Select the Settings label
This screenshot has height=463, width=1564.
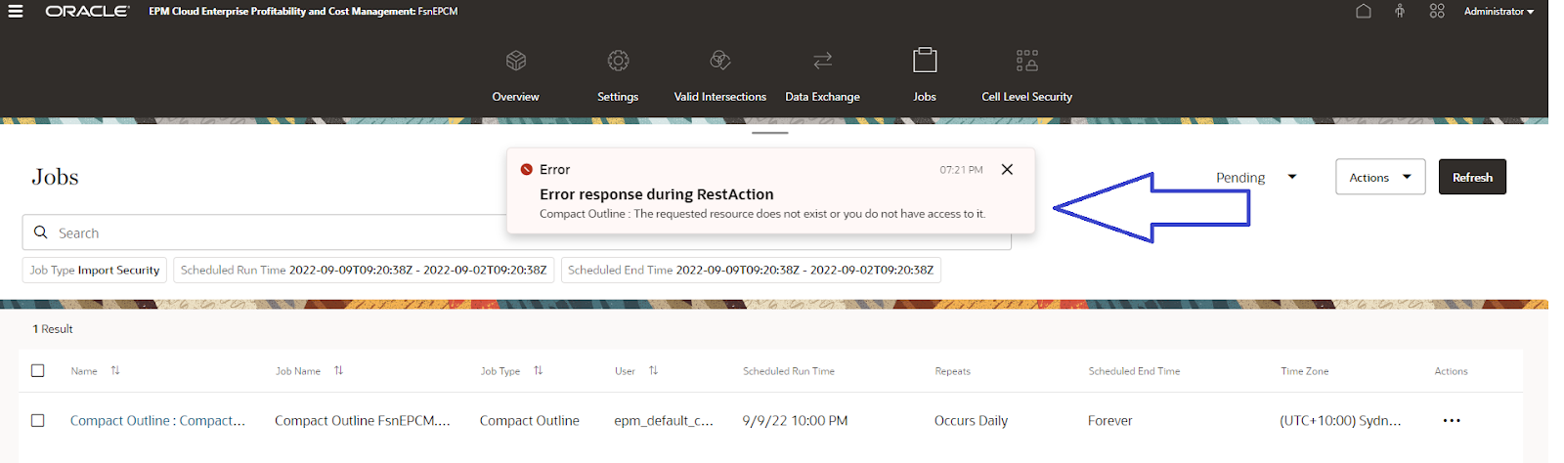tap(618, 97)
